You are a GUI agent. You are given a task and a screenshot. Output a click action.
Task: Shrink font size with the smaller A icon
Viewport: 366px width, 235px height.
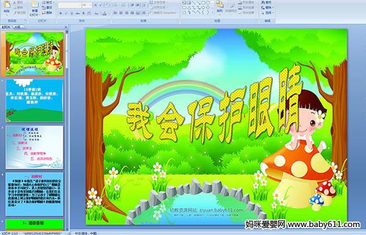coord(101,5)
